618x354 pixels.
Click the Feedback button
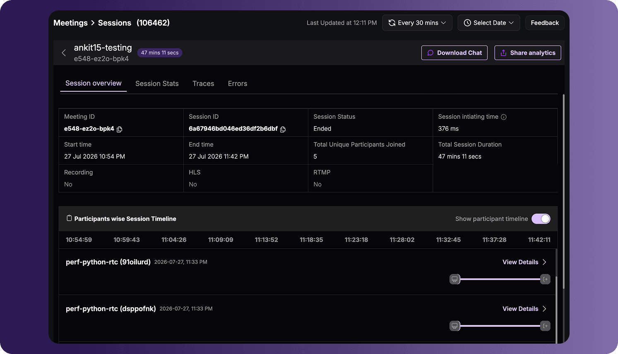click(x=545, y=23)
